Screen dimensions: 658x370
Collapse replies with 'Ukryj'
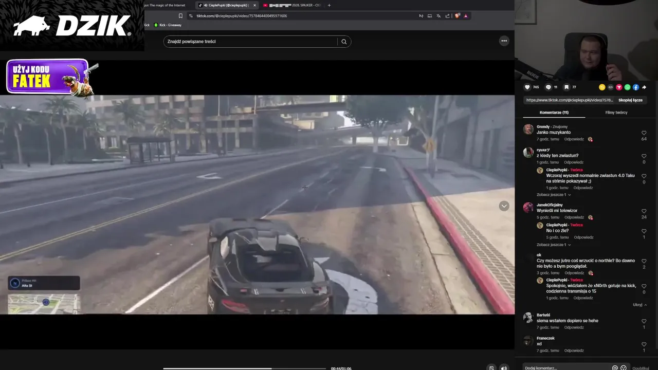click(x=639, y=305)
